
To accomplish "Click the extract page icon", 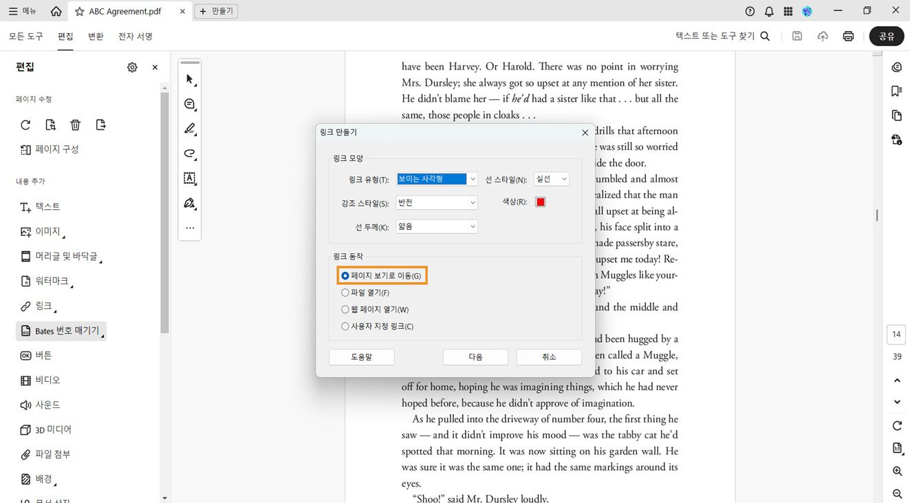I will (x=101, y=125).
